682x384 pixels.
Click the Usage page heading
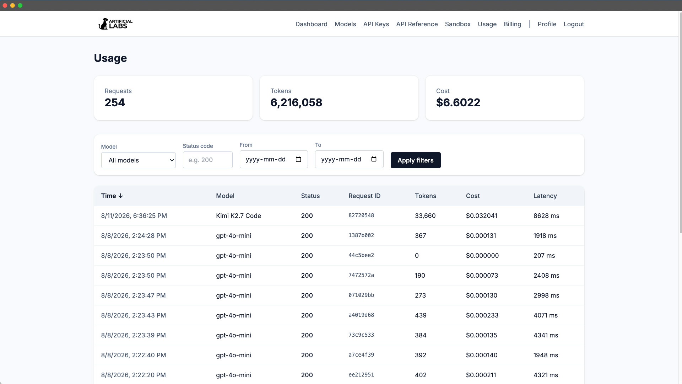click(110, 58)
